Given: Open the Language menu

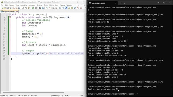Looking at the screenshot, I should 32,5.
